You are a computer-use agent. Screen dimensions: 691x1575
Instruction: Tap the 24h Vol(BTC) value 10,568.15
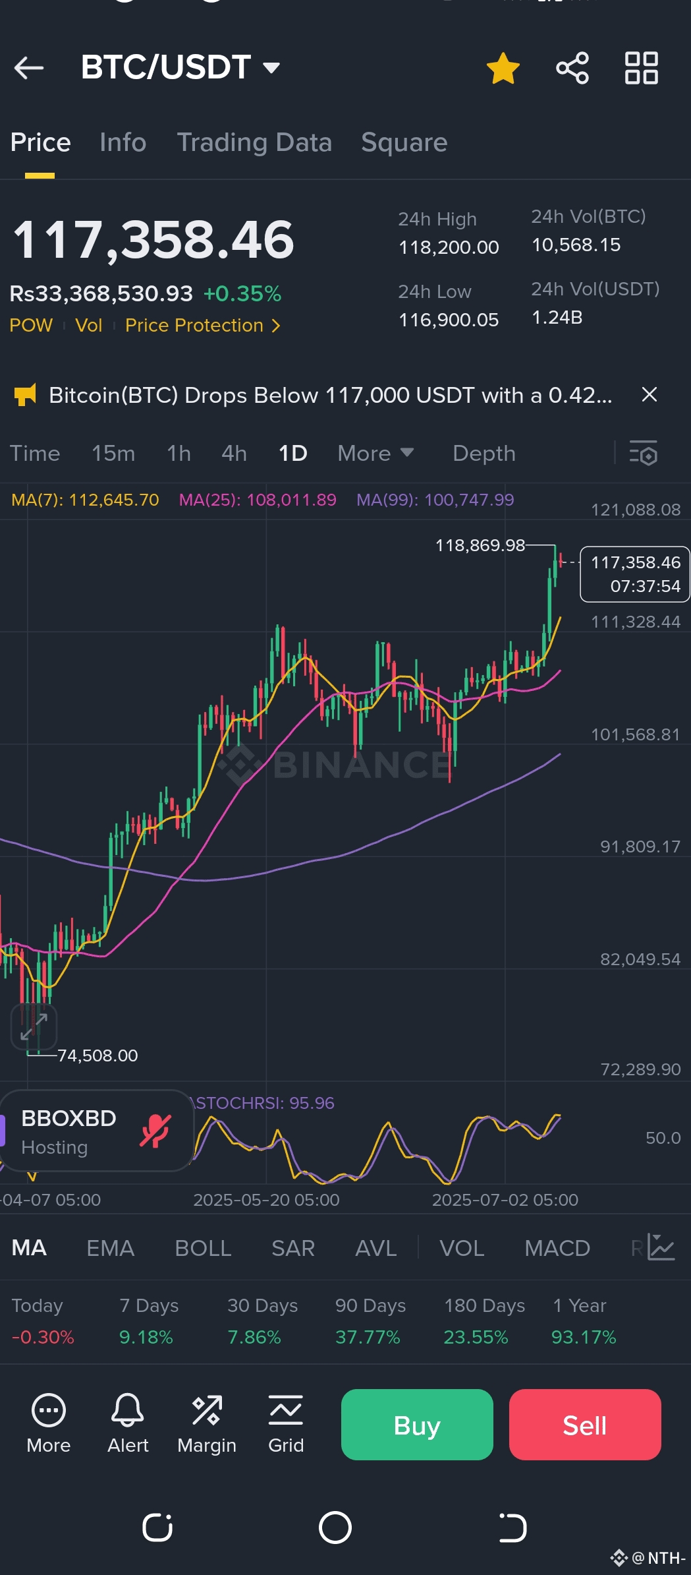pyautogui.click(x=576, y=245)
